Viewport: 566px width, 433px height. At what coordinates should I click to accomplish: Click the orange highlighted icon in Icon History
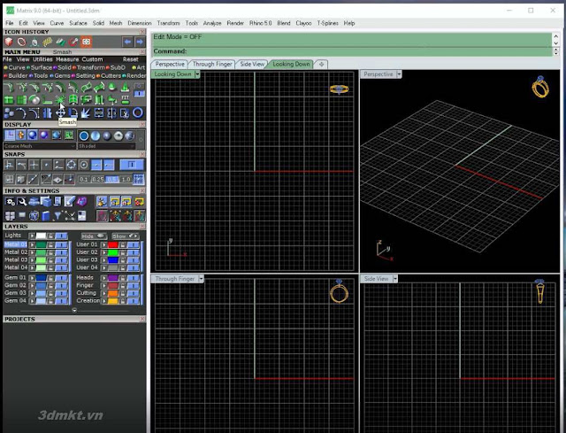[86, 42]
